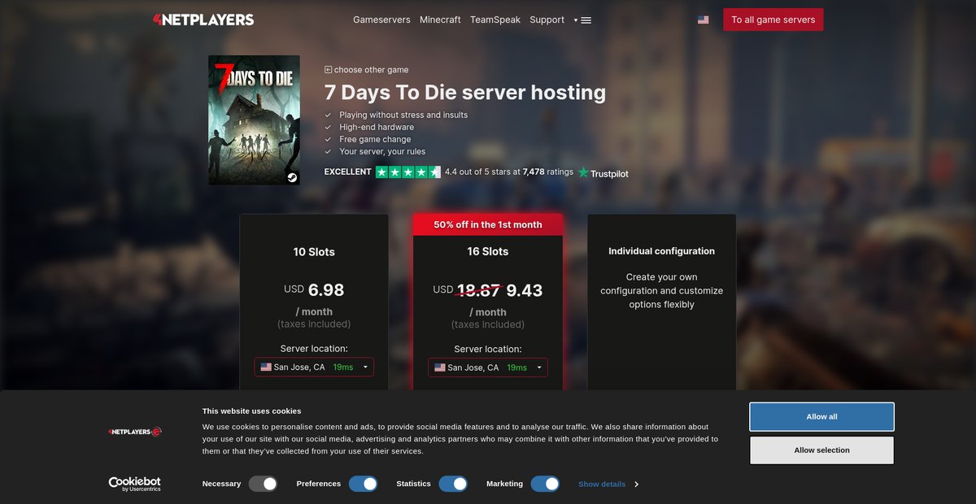Toggle the Marketing cookies switch
Screen dimensions: 976x504
click(545, 484)
